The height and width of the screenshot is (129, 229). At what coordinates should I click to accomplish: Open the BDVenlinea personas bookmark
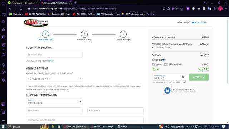(x=133, y=14)
